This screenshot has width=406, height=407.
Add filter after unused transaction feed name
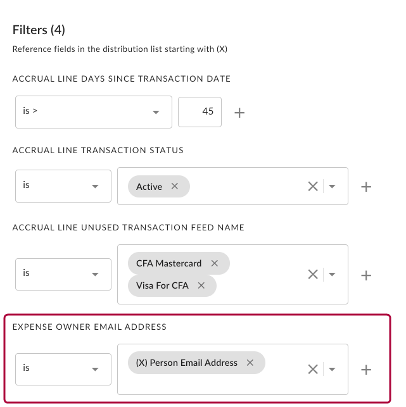pyautogui.click(x=365, y=275)
